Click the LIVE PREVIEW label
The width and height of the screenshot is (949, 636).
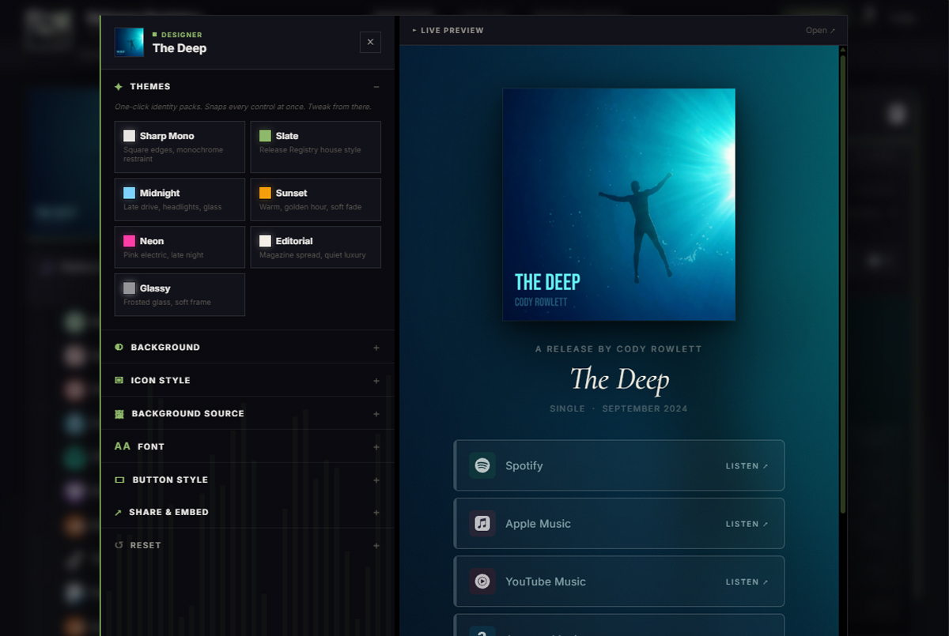point(452,31)
